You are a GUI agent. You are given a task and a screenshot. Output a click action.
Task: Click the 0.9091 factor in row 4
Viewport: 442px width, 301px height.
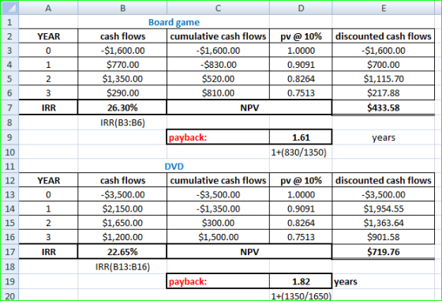tap(301, 64)
